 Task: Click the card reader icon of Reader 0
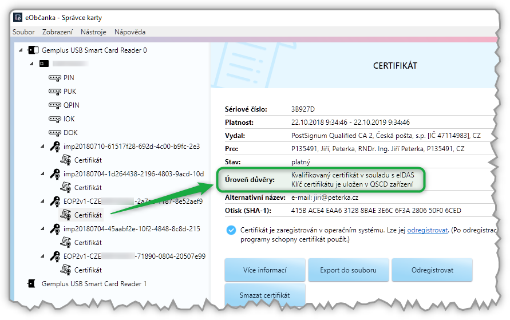point(33,50)
